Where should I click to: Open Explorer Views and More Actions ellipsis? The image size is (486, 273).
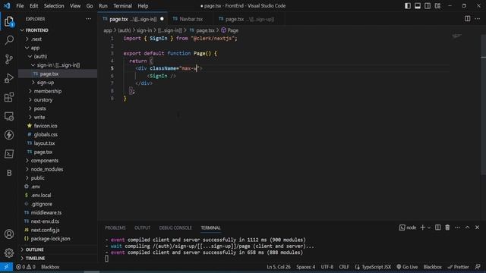[x=88, y=19]
